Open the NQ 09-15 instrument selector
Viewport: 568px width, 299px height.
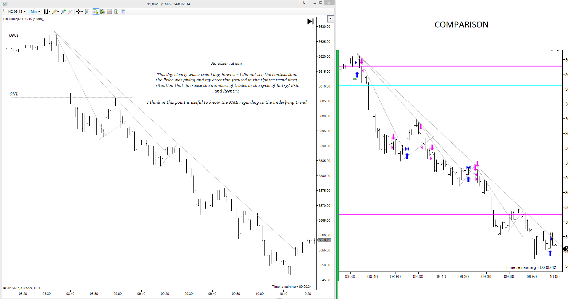(x=17, y=12)
